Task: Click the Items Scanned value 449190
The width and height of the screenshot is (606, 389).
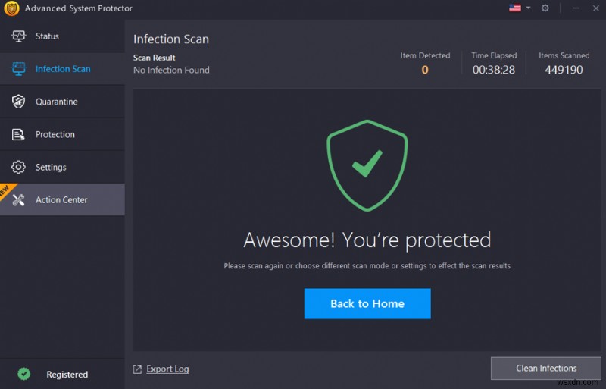Action: coord(564,70)
